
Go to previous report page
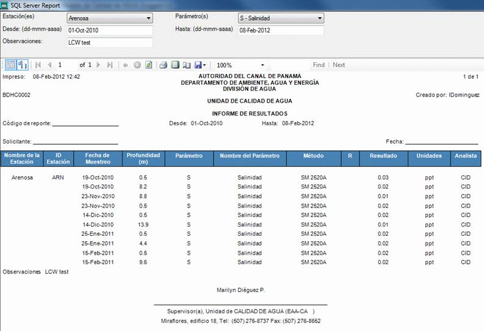(x=49, y=65)
